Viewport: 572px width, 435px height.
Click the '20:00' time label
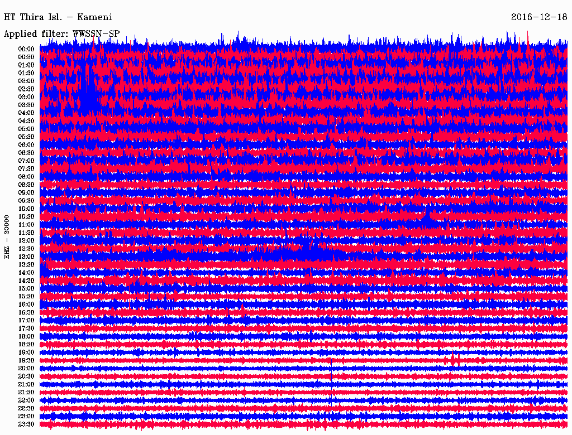26,368
